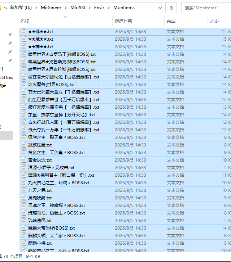Image resolution: width=231 pixels, height=262 pixels.
Task: Click icon of 古来征战几人回 file
Action: [24, 122]
